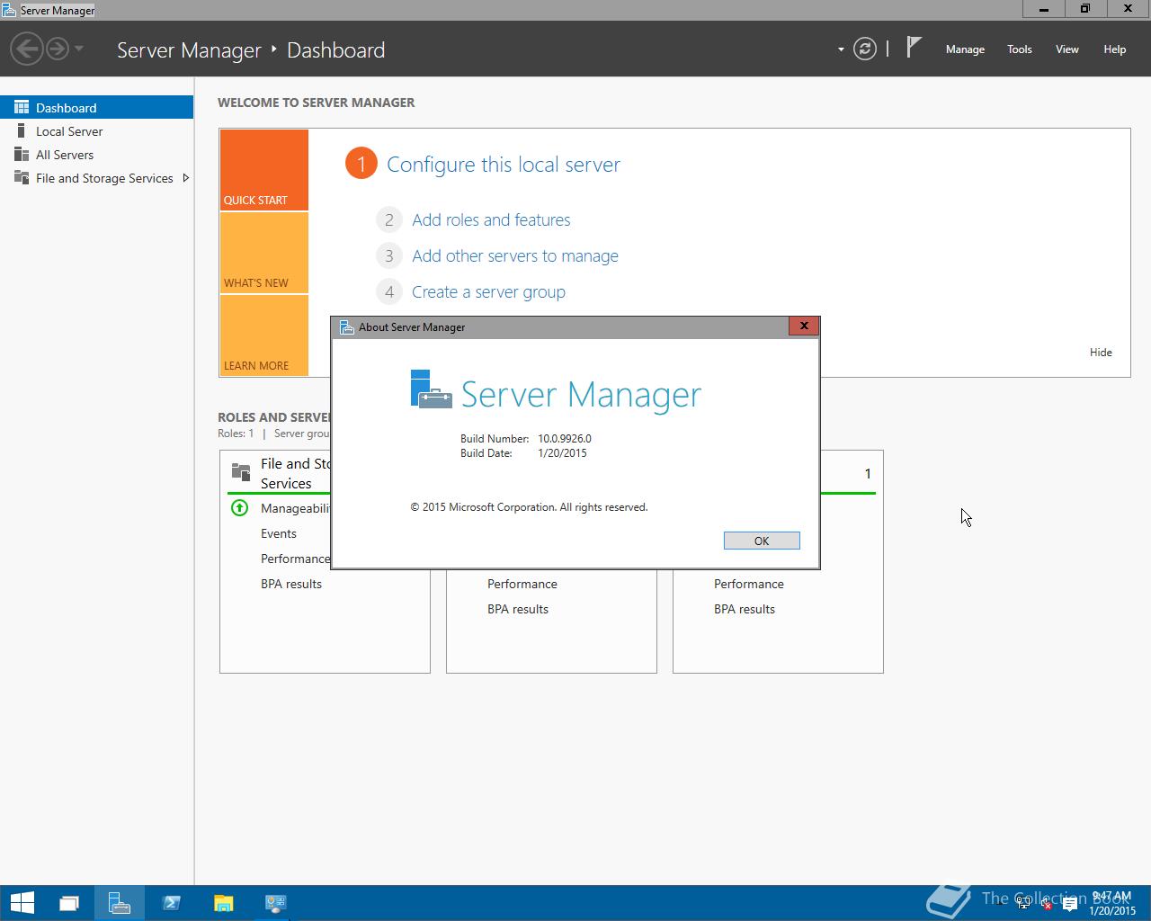Open BPA results in File and Storage tile

291,584
